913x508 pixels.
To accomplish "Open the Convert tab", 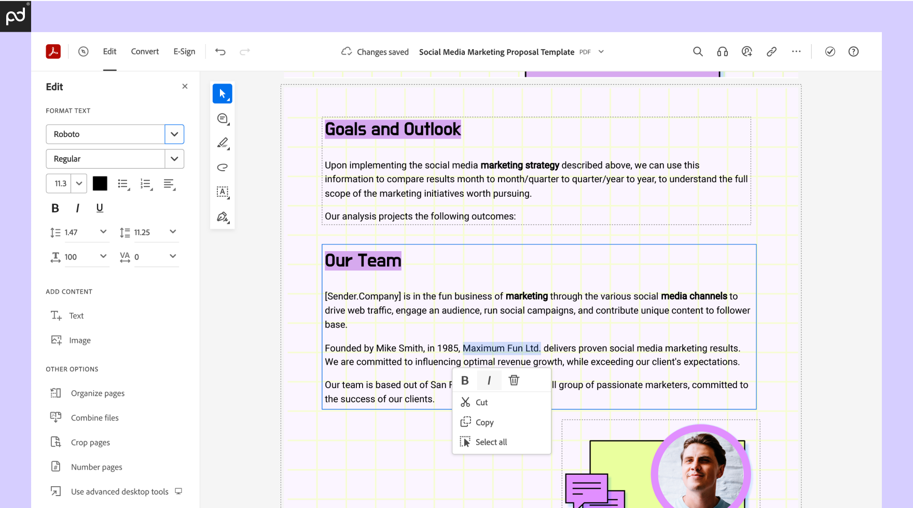I will [145, 52].
